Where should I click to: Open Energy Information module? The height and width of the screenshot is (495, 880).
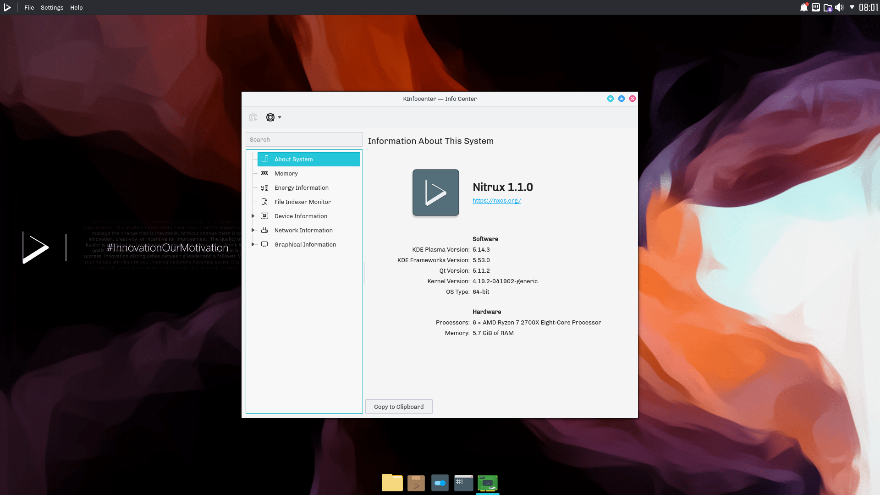[301, 187]
